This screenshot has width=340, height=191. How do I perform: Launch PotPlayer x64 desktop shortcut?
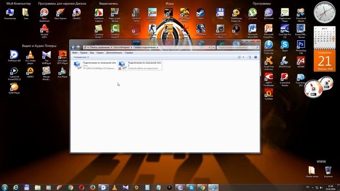click(x=14, y=56)
